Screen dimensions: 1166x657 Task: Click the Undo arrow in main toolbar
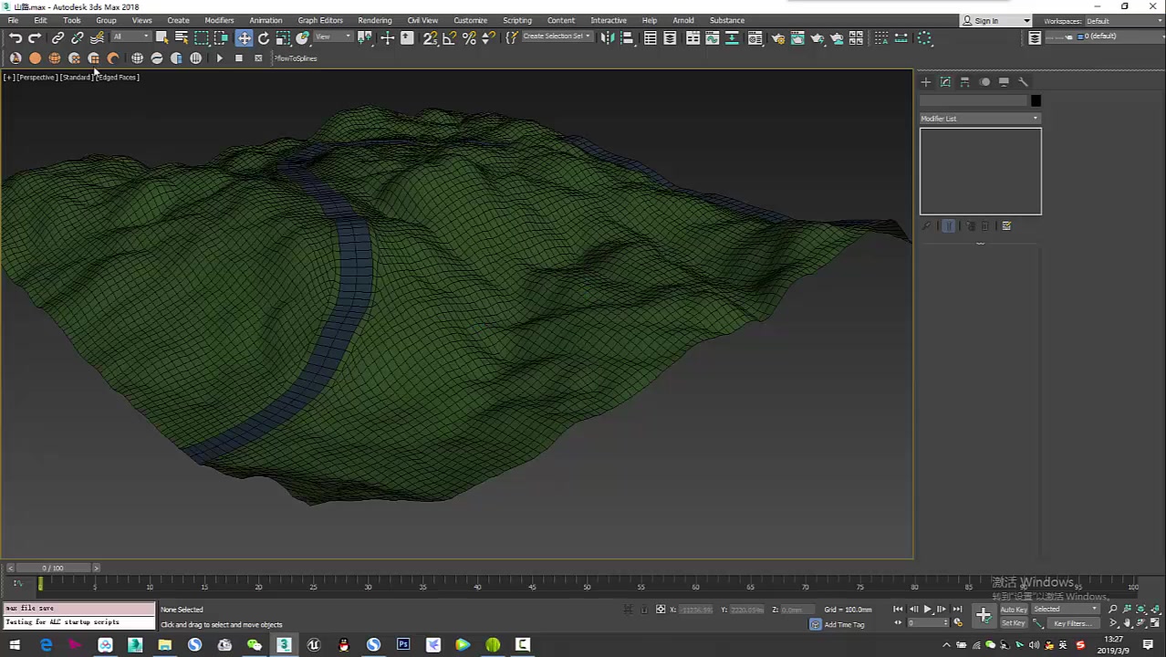tap(16, 37)
